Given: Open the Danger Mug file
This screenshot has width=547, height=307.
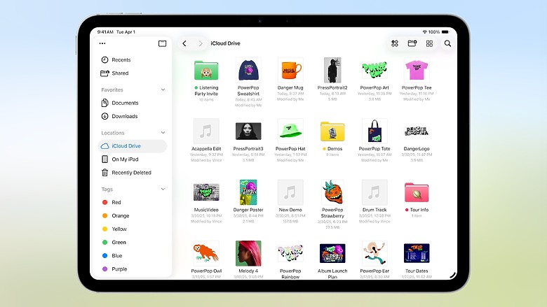Looking at the screenshot, I should (x=290, y=71).
